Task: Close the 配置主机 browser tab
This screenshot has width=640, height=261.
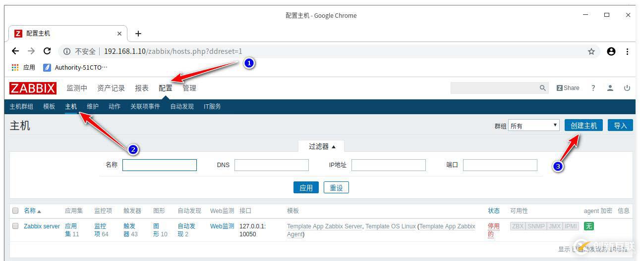Action: pyautogui.click(x=119, y=34)
